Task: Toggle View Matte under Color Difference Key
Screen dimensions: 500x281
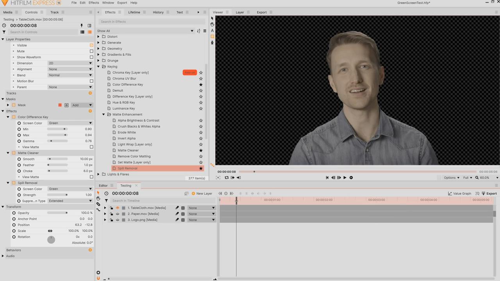Action: (x=91, y=147)
